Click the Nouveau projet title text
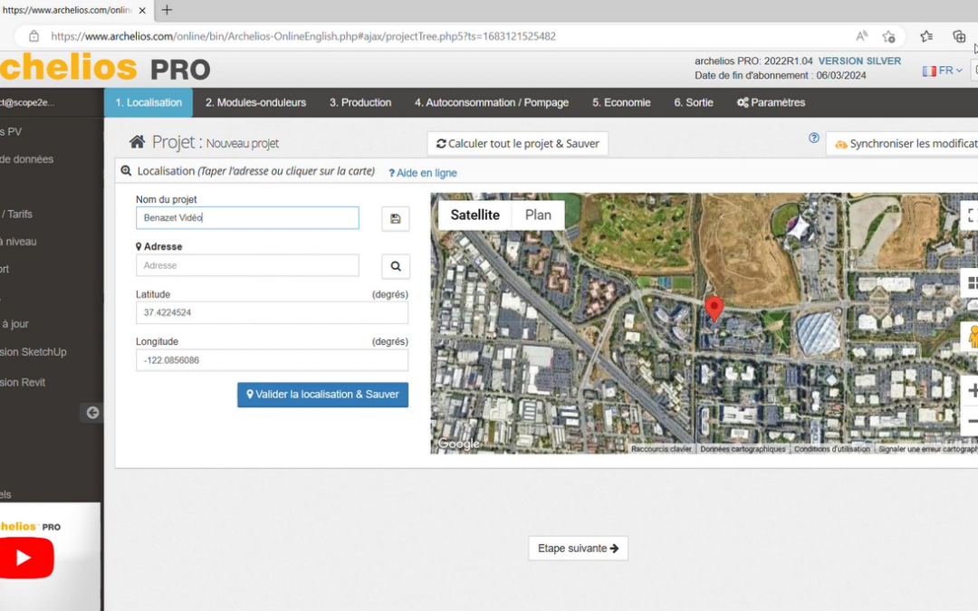978x611 pixels. [x=243, y=143]
